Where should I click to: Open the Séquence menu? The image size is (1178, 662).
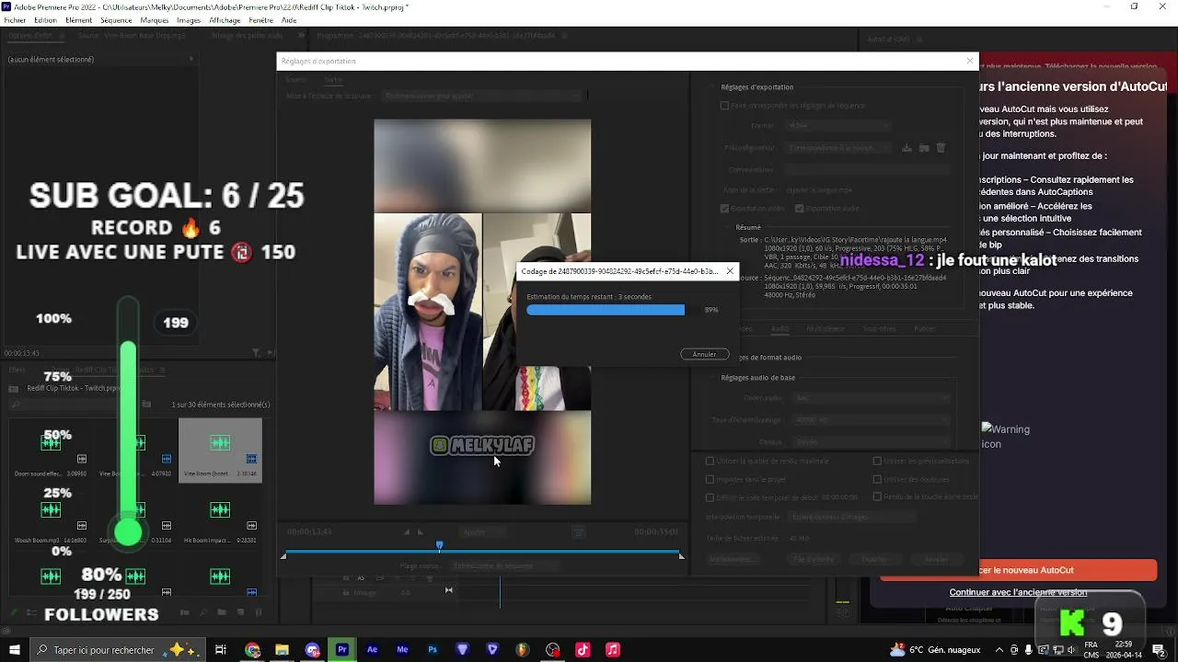point(116,19)
